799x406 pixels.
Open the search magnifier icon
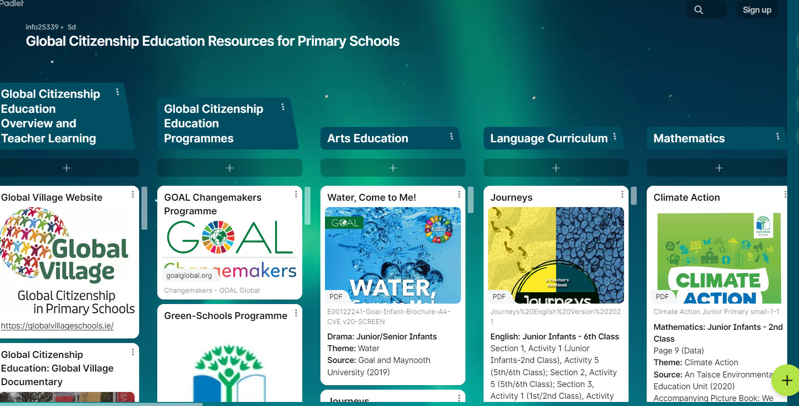coord(699,10)
